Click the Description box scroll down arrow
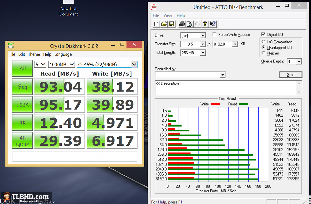This screenshot has height=204, width=311. 299,92
